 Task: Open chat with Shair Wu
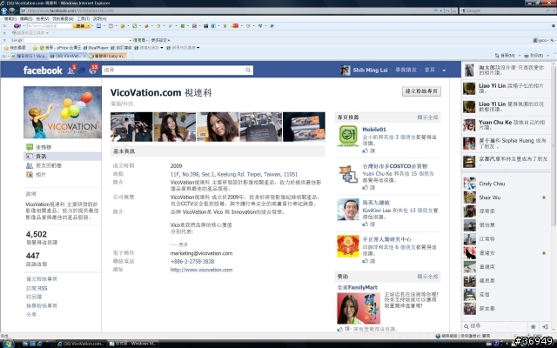pyautogui.click(x=507, y=197)
